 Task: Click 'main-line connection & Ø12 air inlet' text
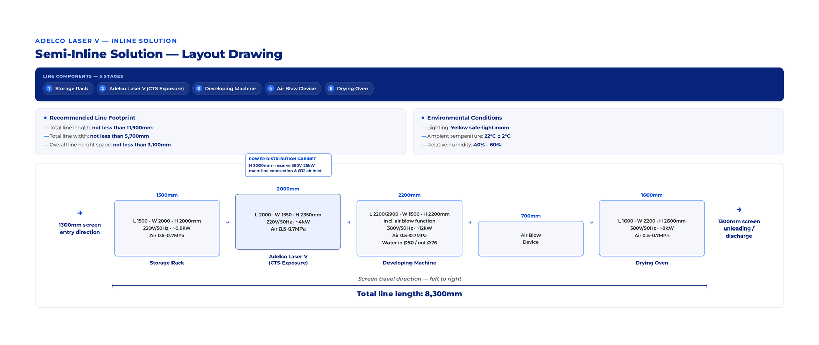pyautogui.click(x=286, y=171)
